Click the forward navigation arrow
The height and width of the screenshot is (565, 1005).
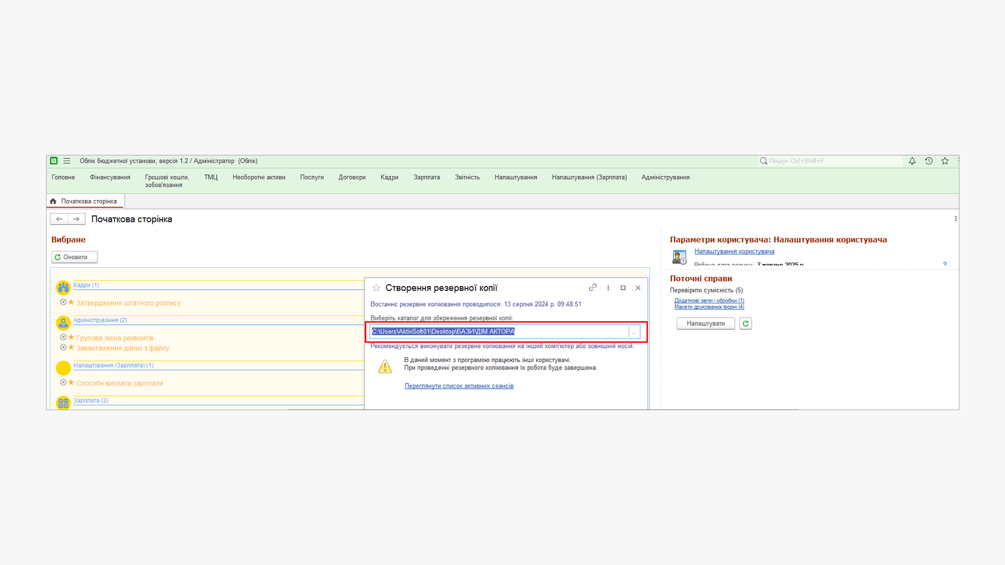pyautogui.click(x=76, y=219)
